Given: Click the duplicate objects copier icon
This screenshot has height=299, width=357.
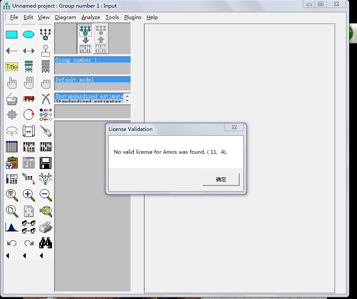Looking at the screenshot, I should click(11, 99).
